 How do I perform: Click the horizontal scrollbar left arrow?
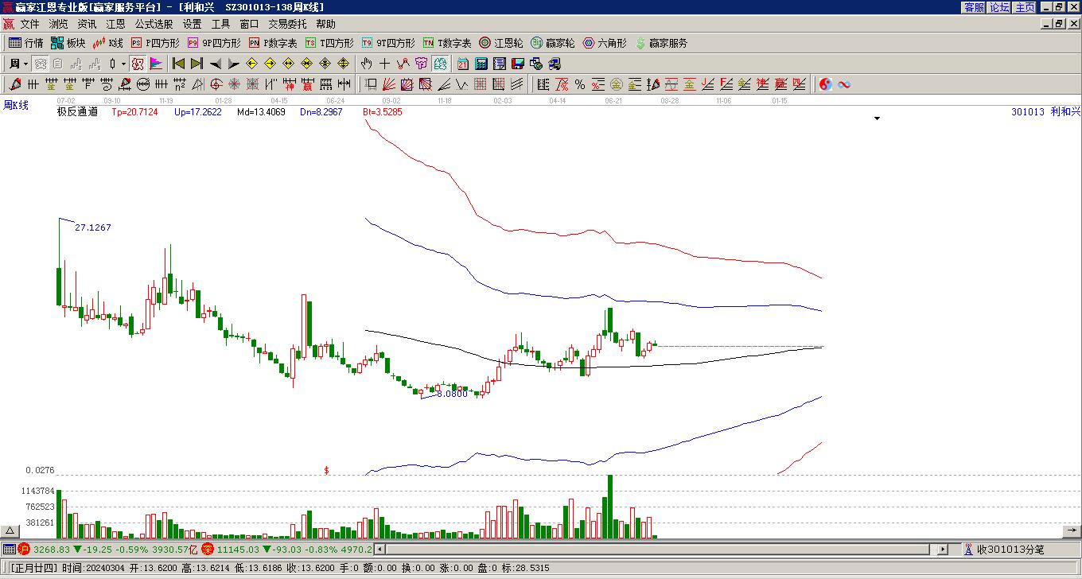click(x=379, y=549)
